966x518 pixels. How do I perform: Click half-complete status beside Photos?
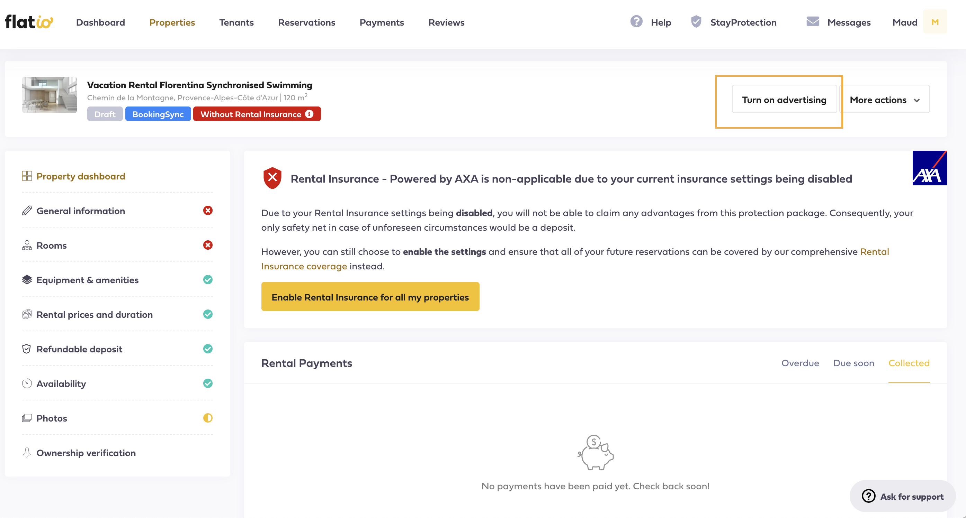[x=208, y=418]
